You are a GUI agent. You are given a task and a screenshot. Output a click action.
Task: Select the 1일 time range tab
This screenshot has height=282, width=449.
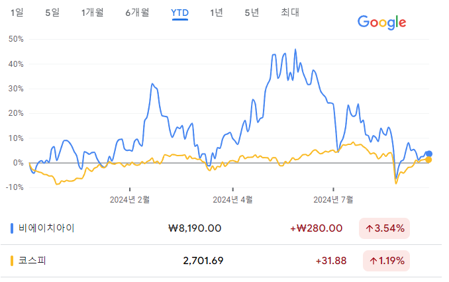click(17, 13)
